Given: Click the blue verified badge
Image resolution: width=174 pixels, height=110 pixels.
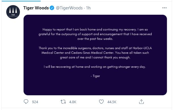Looking at the screenshot, I should (52, 8).
